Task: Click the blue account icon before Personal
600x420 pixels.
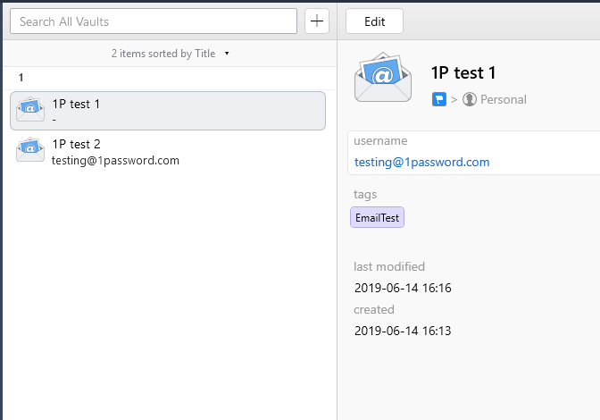Action: [x=439, y=99]
